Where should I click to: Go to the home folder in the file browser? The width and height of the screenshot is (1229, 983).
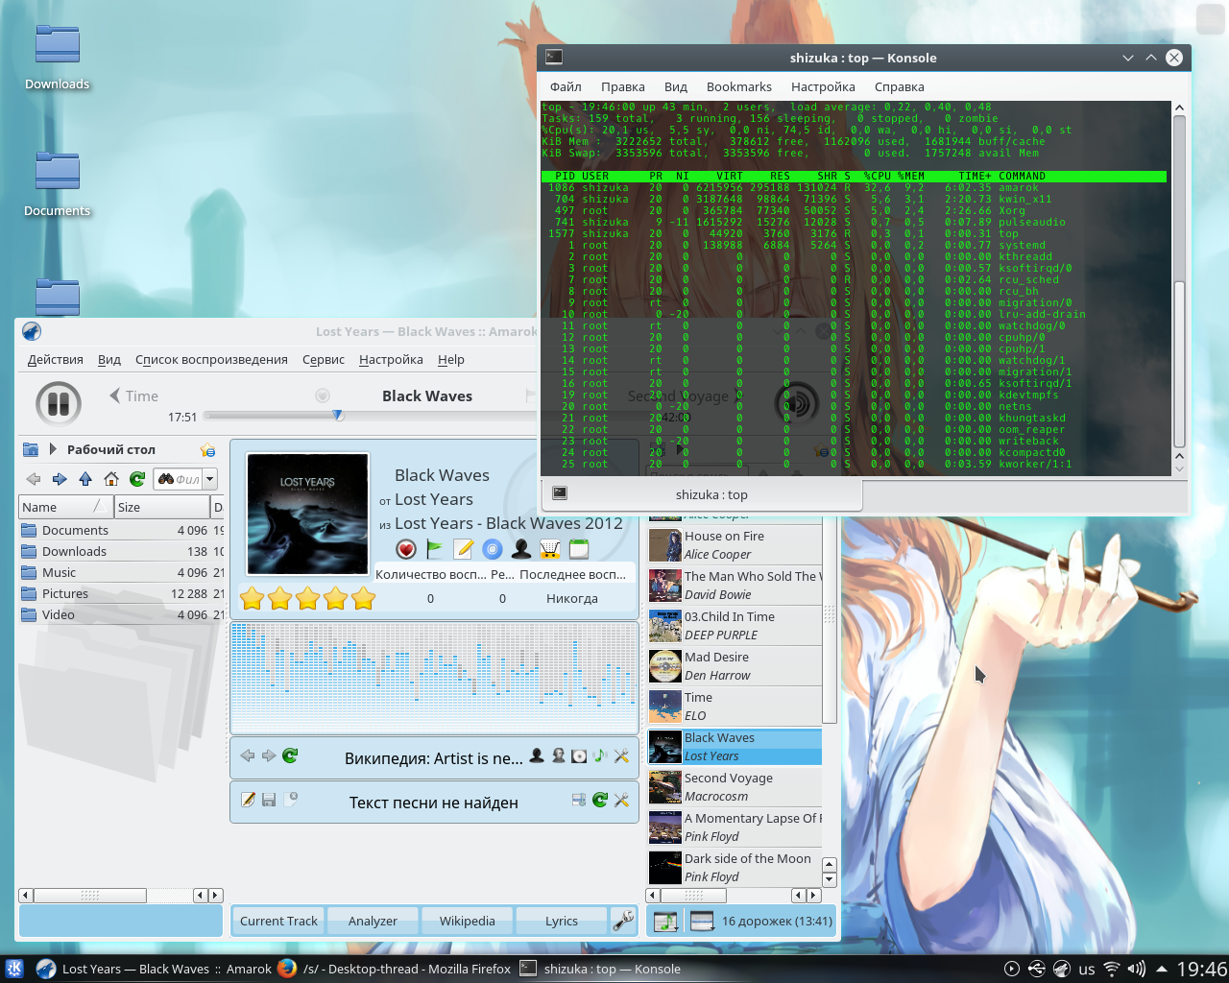tap(111, 479)
